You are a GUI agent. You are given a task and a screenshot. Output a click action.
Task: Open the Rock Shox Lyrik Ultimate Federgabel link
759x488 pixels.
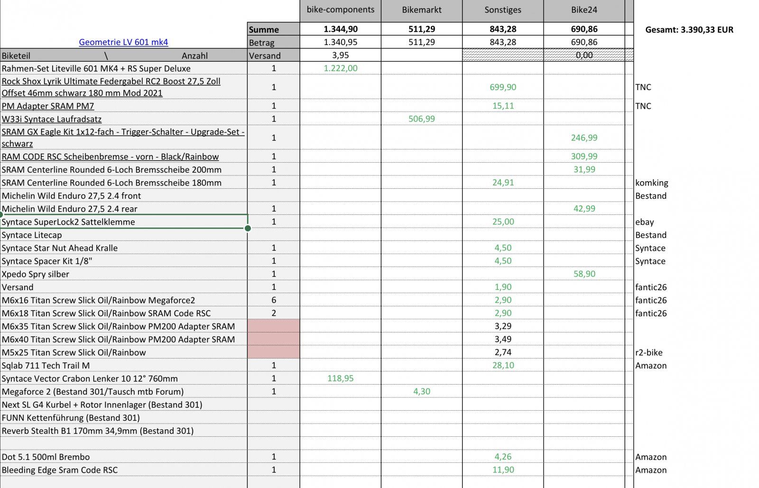click(x=111, y=87)
